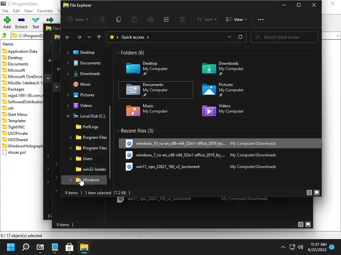Open 7-Zip from the taskbar
The width and height of the screenshot is (341, 255).
(x=40, y=247)
